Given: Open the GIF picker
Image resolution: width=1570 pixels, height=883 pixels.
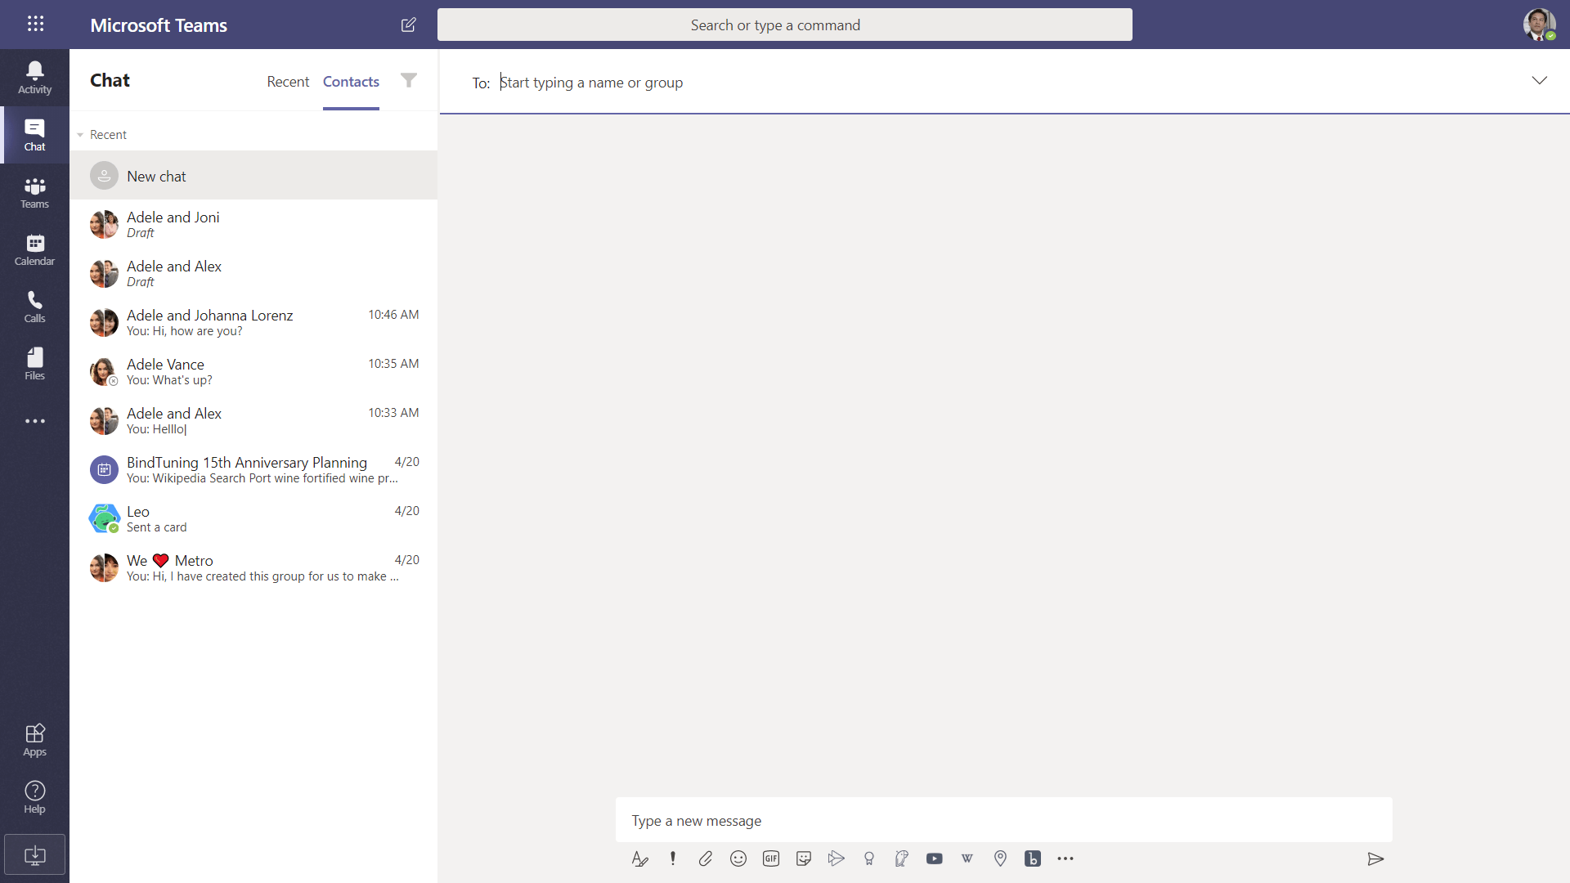Looking at the screenshot, I should click(x=770, y=858).
